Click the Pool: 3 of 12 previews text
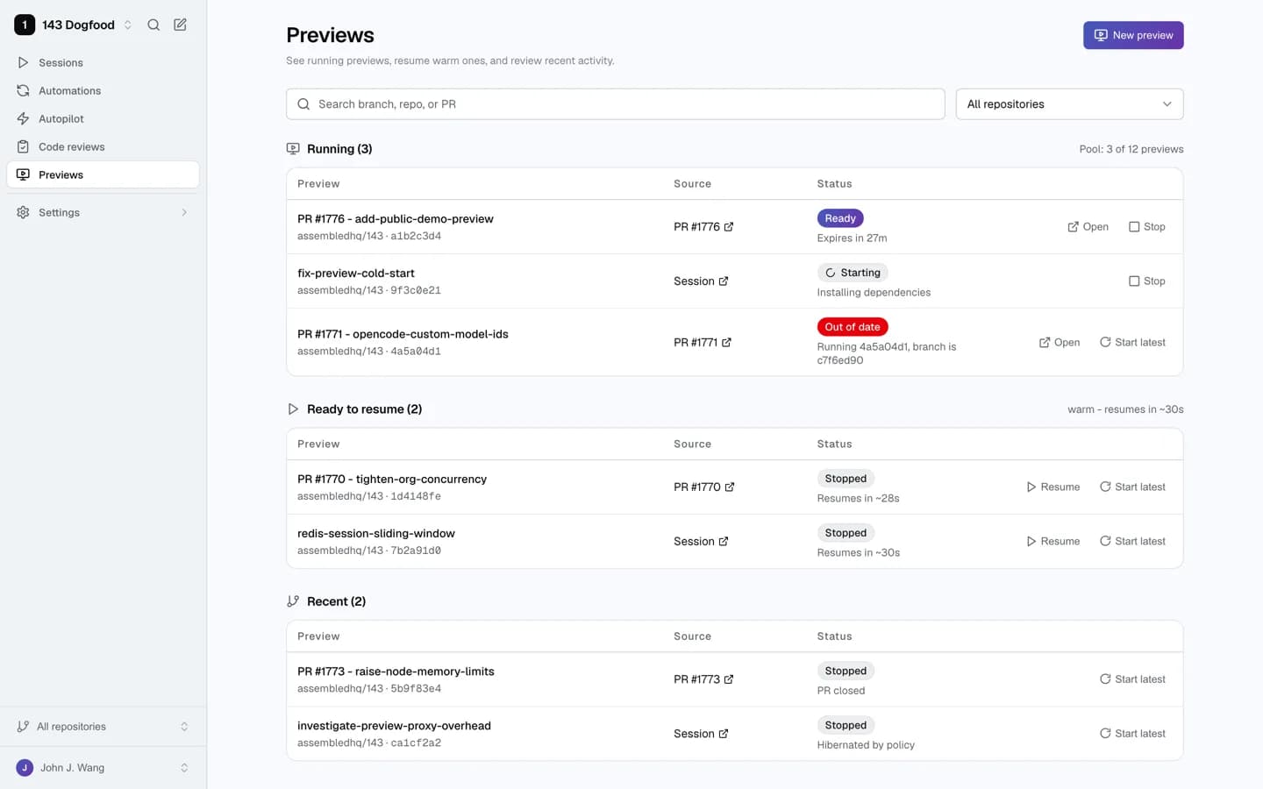Viewport: 1263px width, 789px height. click(x=1131, y=149)
